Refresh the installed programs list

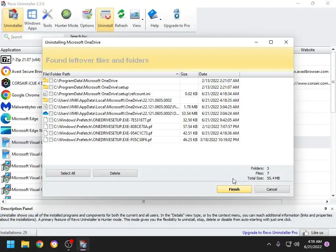pos(121,19)
